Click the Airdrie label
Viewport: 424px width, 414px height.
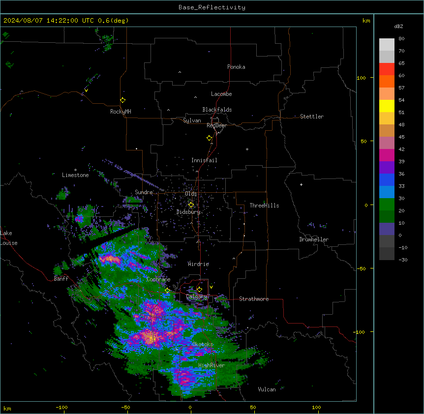tap(199, 264)
